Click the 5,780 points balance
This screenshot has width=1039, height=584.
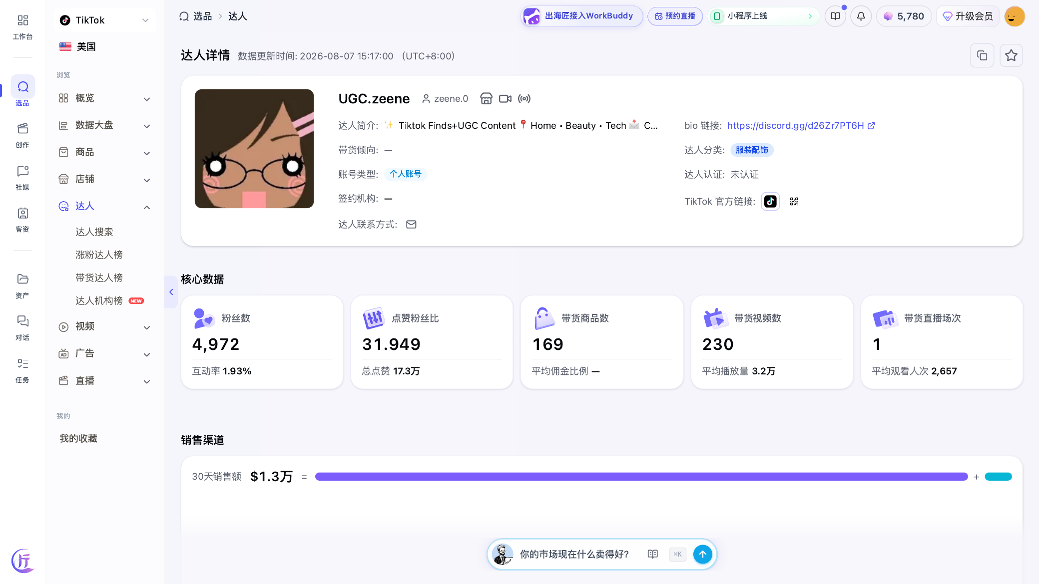904,16
